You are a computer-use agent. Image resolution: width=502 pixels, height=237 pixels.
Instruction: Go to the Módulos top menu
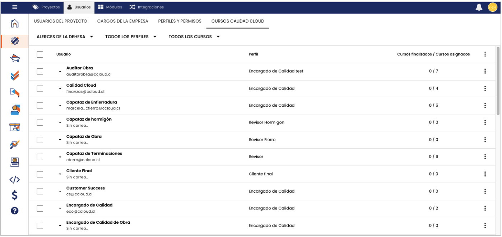pyautogui.click(x=110, y=7)
